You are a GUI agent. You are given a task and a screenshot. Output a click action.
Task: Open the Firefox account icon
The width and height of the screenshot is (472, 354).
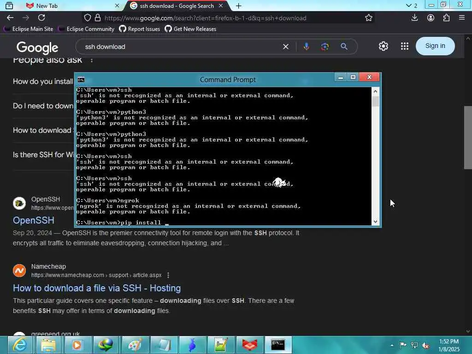coord(431,18)
